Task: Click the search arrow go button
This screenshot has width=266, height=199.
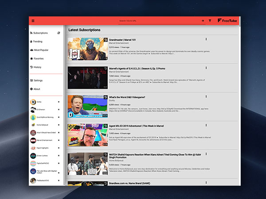Action: [x=203, y=21]
